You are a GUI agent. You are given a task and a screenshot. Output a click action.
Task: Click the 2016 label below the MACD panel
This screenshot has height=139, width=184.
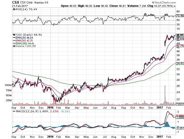(50, 137)
